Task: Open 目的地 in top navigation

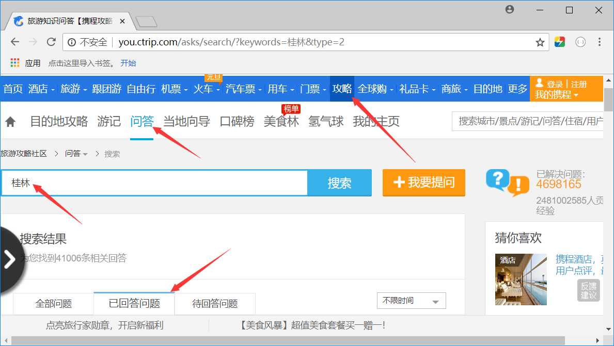Action: [x=488, y=89]
